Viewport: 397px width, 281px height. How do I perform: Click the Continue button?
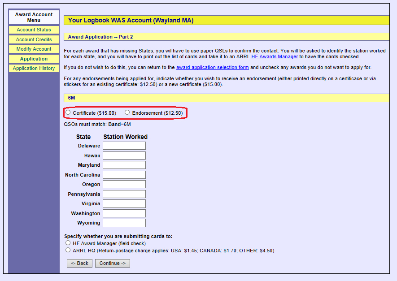[x=112, y=263]
